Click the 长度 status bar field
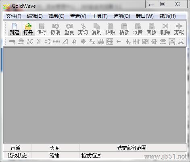 coord(56,148)
